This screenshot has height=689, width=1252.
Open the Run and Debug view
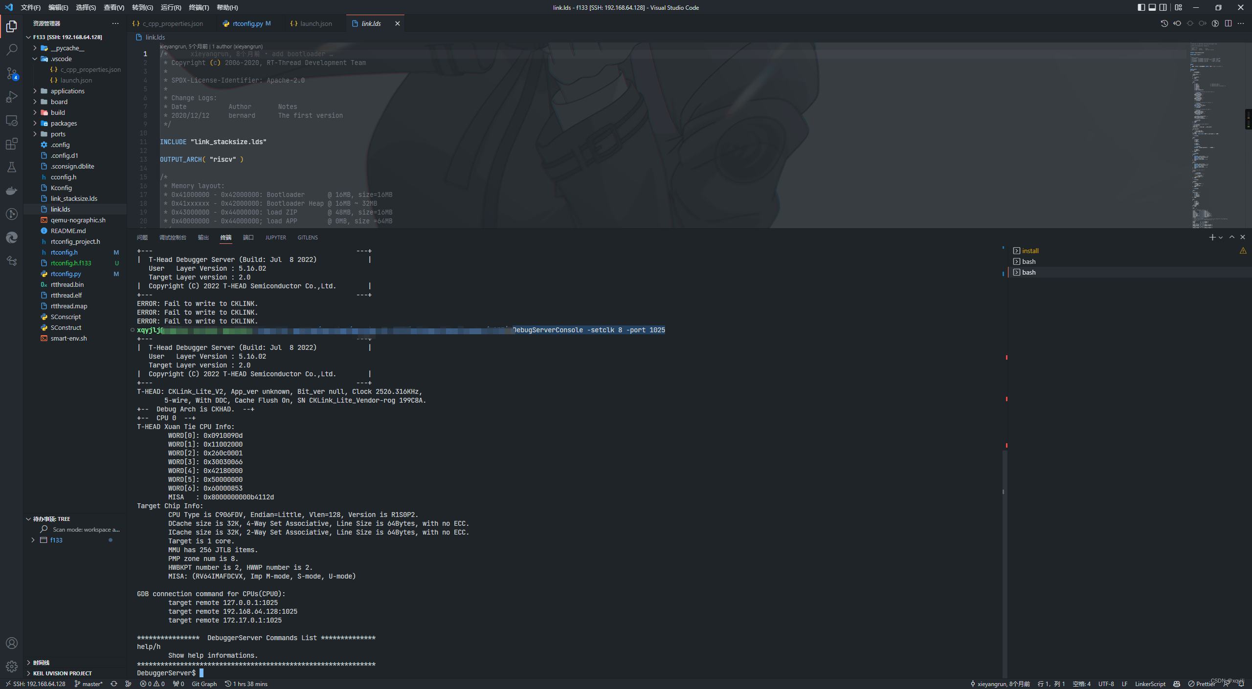[12, 97]
